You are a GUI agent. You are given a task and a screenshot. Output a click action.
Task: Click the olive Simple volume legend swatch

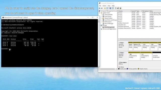coord(138,69)
